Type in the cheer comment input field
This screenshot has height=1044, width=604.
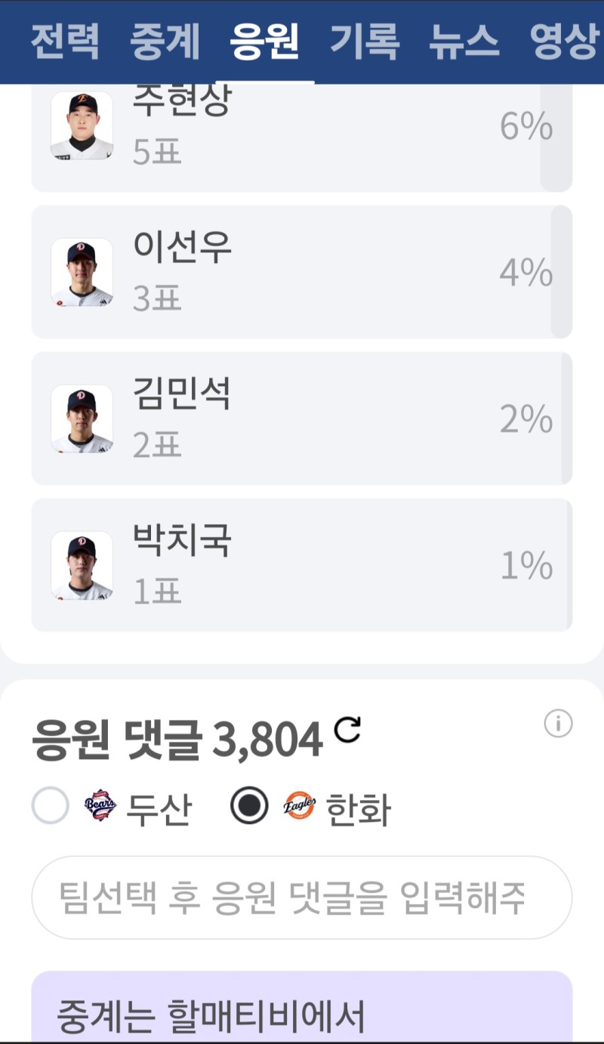(x=301, y=897)
